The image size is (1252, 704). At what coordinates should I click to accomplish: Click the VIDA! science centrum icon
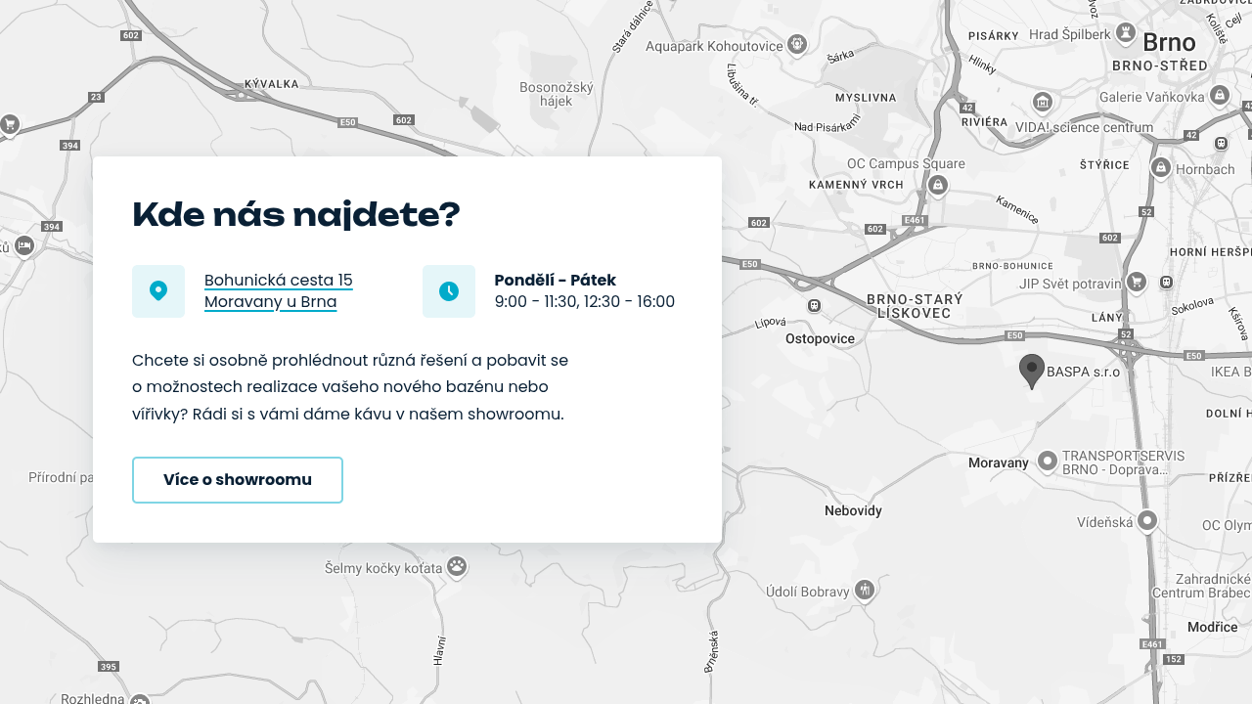point(1042,103)
